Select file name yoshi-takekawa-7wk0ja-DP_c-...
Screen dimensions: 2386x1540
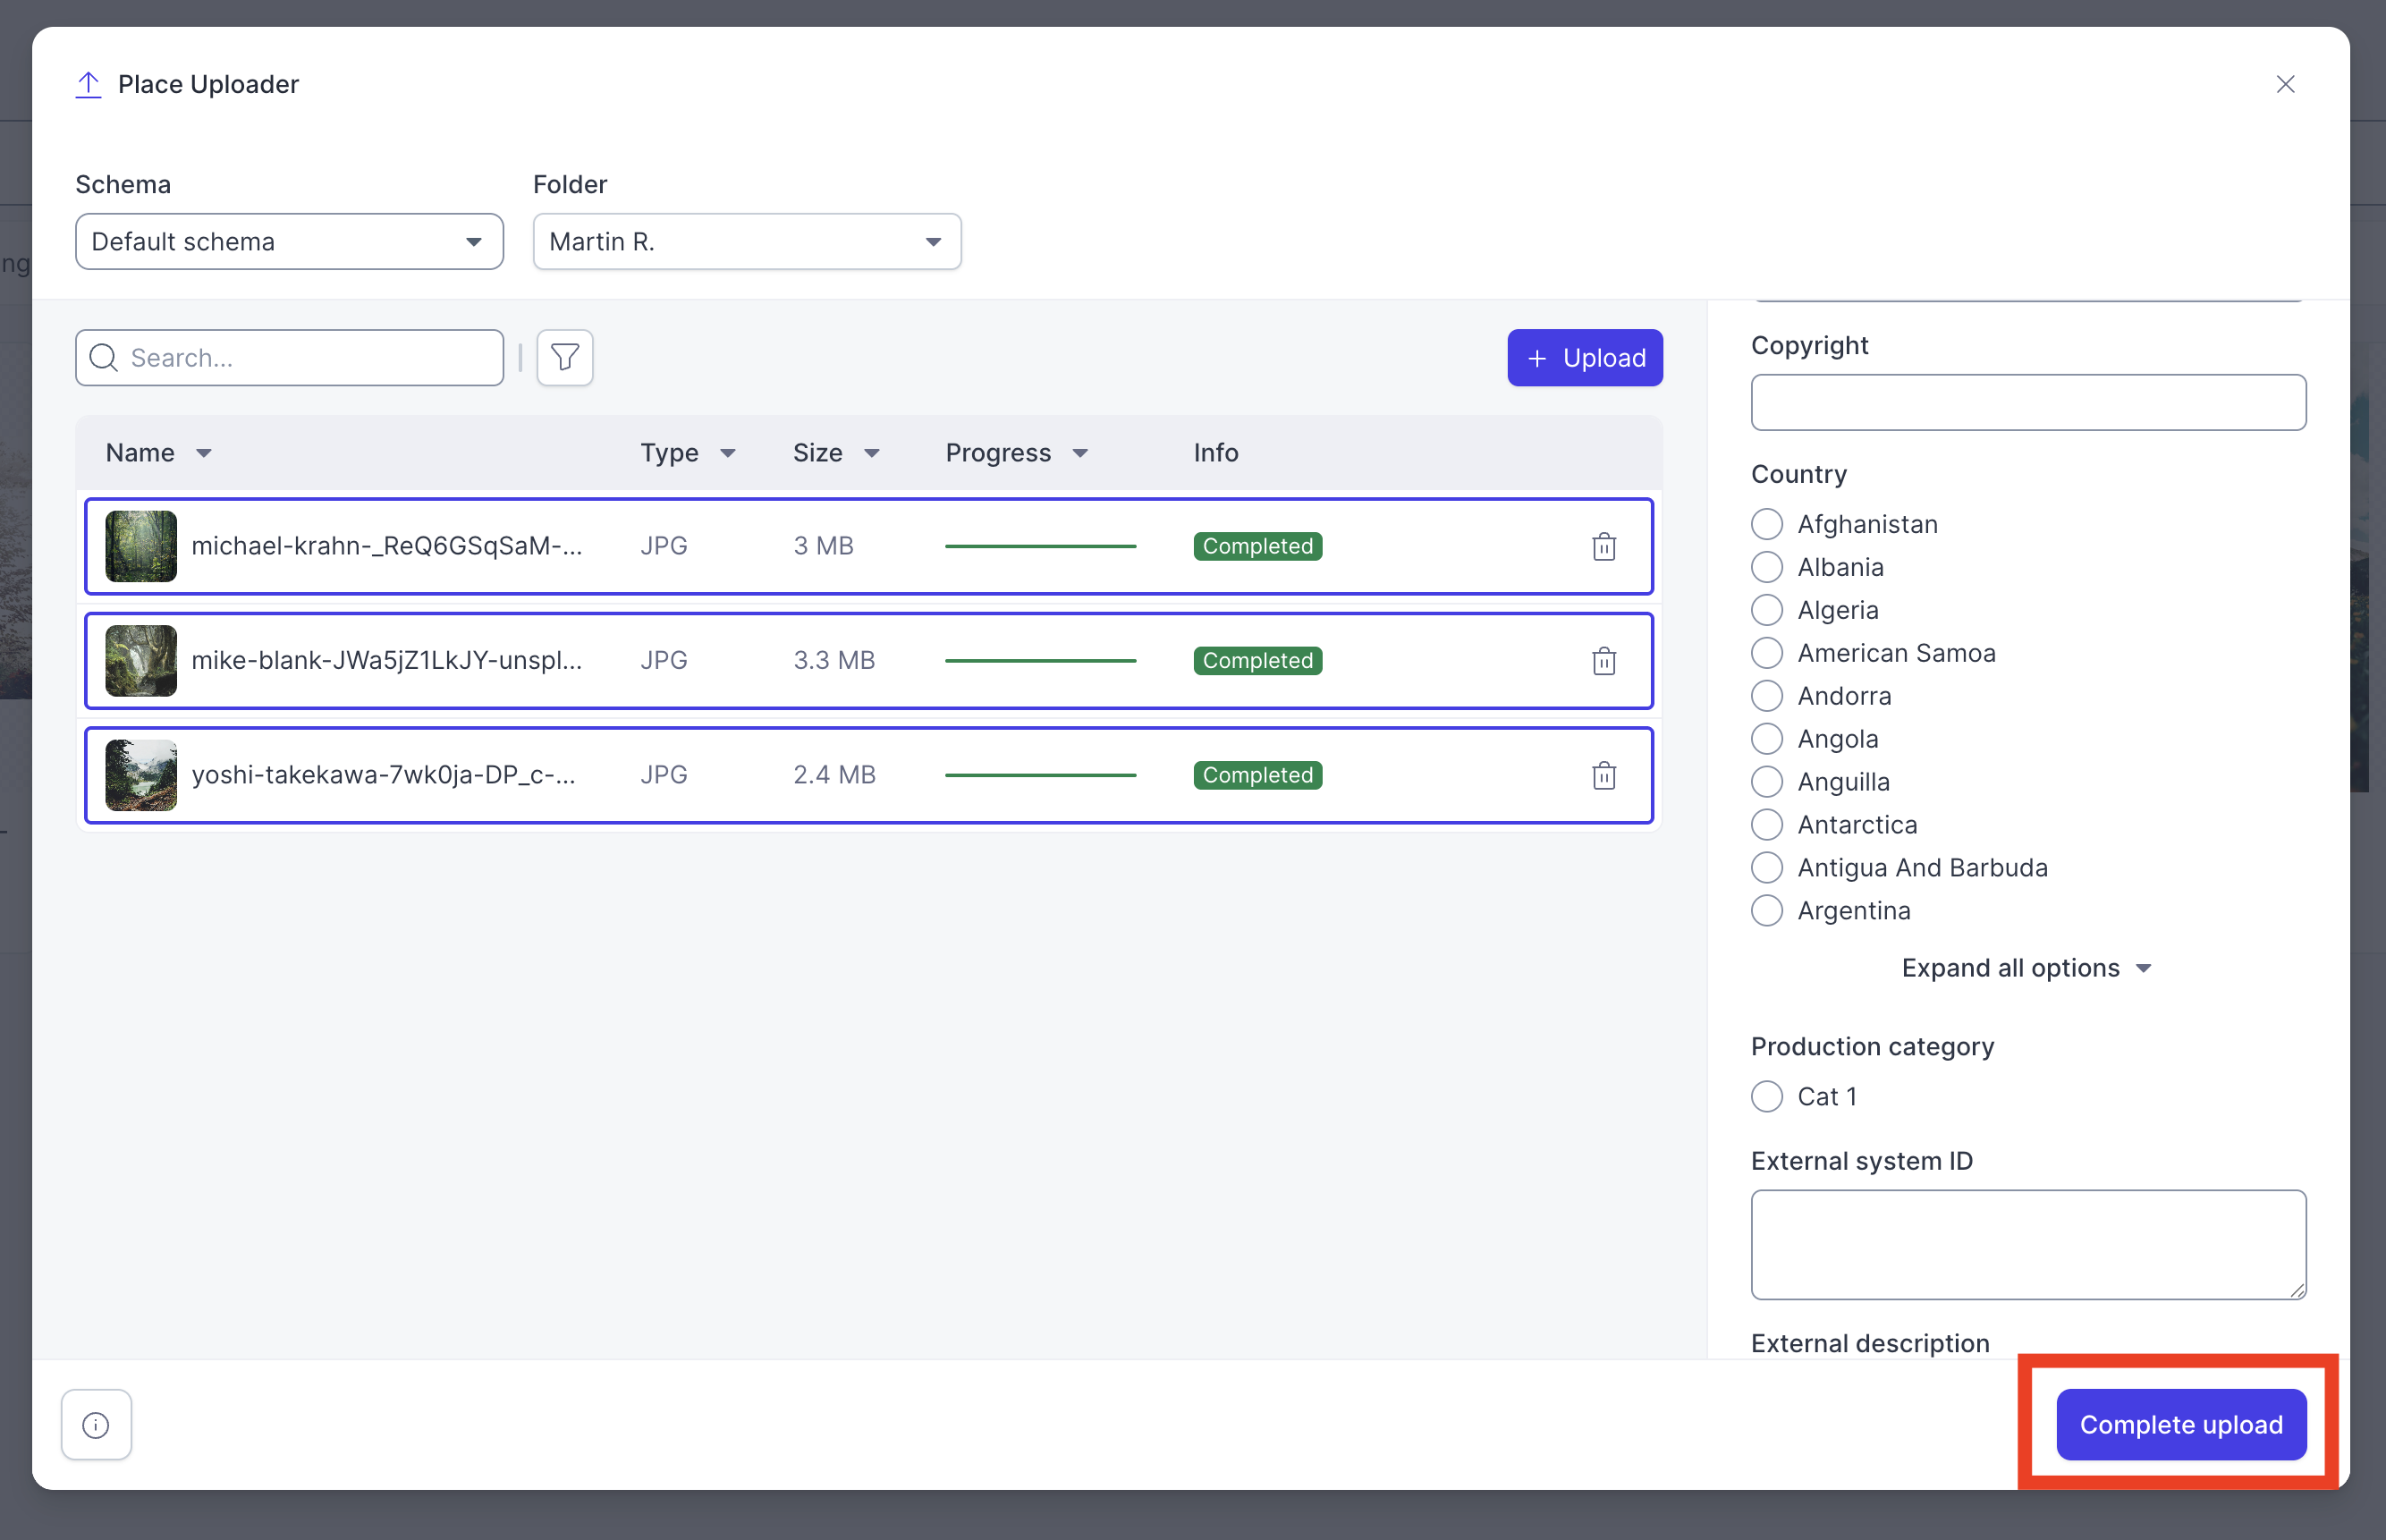[383, 775]
